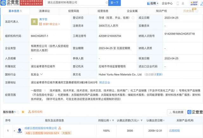Image resolution: width=203 pixels, height=138 pixels.
Task: Open 附近企业 link next to address
Action: point(105,82)
